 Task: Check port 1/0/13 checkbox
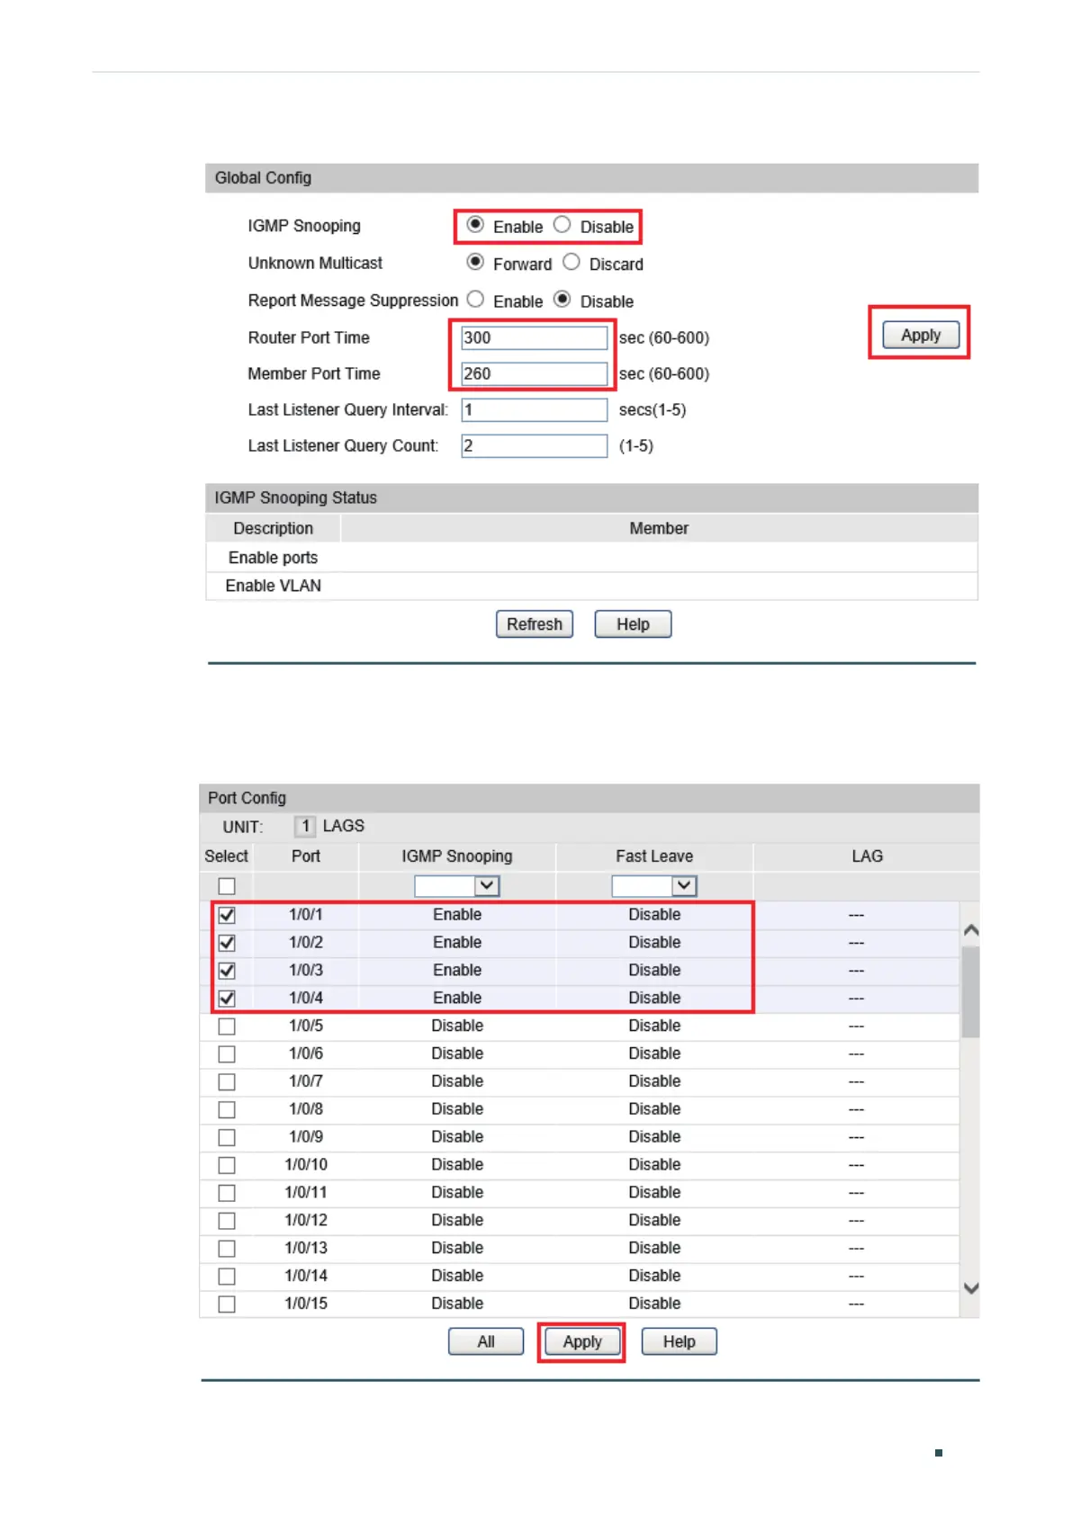pos(227,1249)
